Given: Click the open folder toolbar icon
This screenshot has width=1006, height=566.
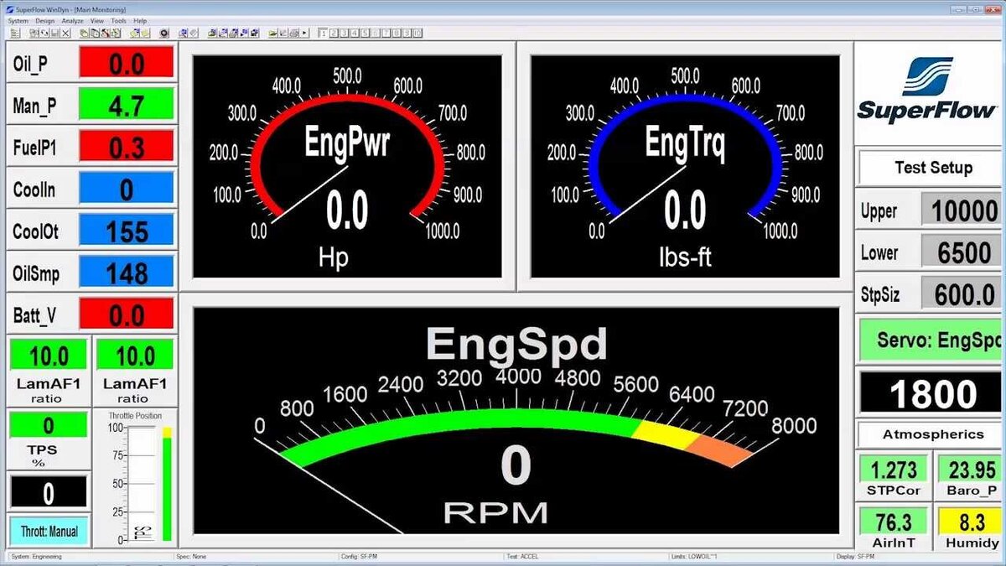Looking at the screenshot, I should pos(273,33).
